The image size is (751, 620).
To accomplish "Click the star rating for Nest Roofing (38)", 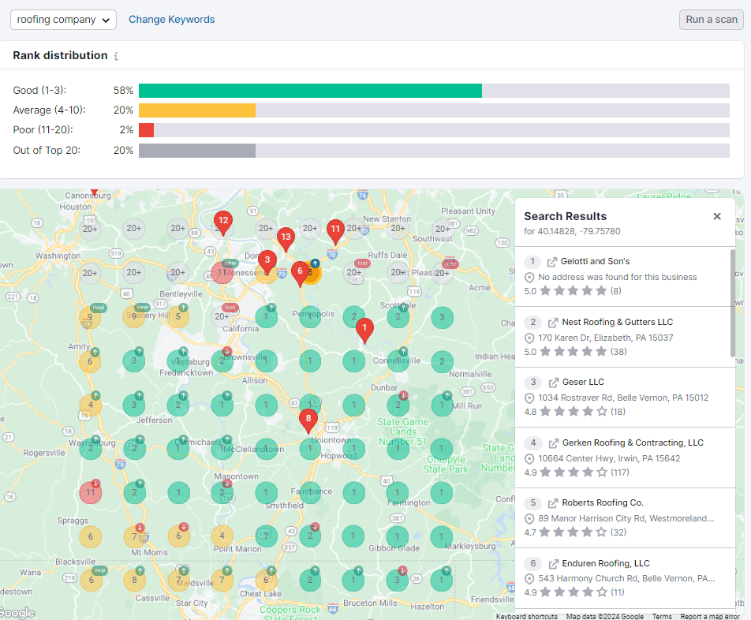I will (x=575, y=352).
